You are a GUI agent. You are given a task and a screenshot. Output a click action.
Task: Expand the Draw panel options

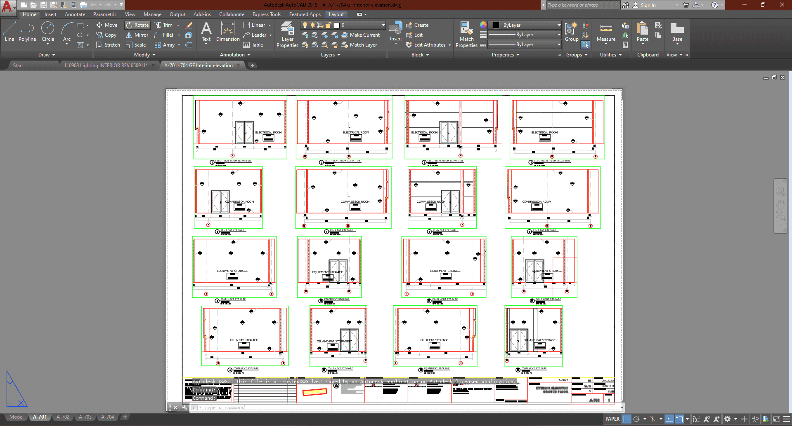[47, 55]
